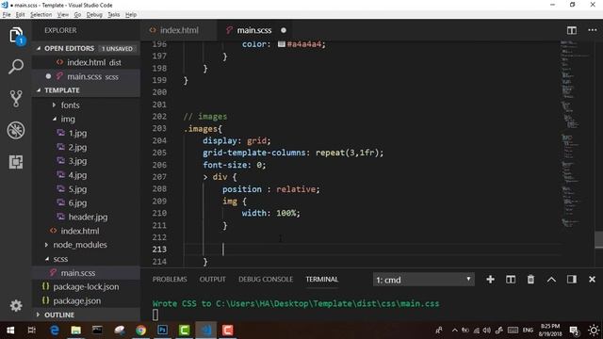The width and height of the screenshot is (603, 339).
Task: Open the Debug menu
Action: point(94,15)
